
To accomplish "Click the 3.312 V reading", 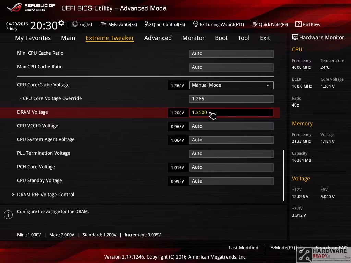I will pyautogui.click(x=299, y=215).
